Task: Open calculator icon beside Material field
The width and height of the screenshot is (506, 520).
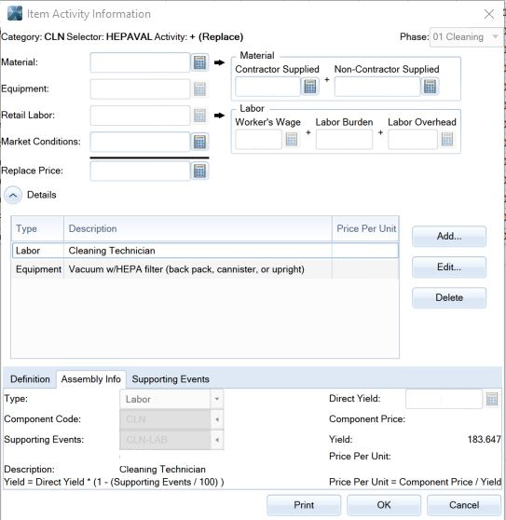Action: tap(199, 62)
